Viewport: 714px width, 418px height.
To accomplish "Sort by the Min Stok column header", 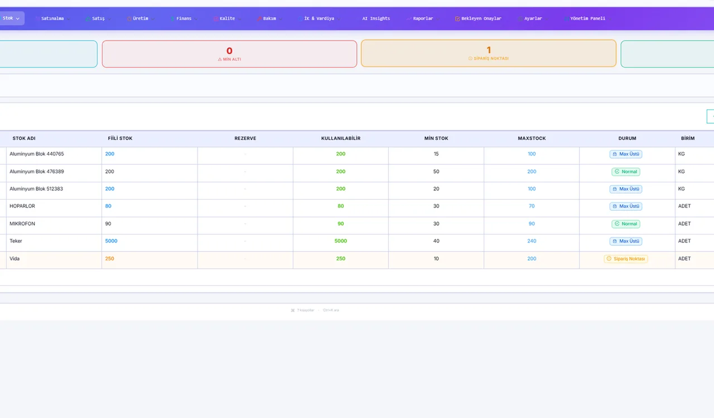I will coord(436,138).
